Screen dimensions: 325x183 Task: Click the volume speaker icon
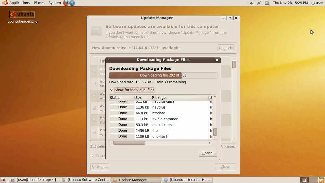(252, 3)
